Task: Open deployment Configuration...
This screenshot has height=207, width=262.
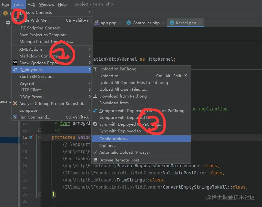Action: (x=141, y=139)
